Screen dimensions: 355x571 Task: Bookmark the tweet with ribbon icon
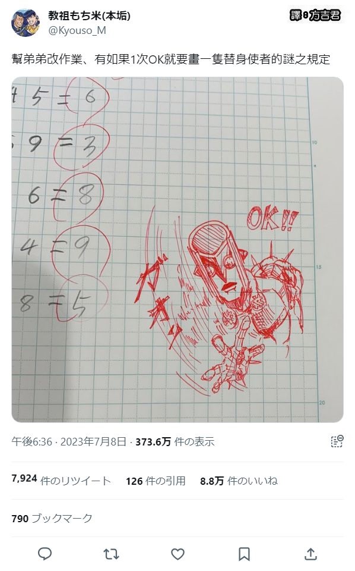tap(244, 554)
